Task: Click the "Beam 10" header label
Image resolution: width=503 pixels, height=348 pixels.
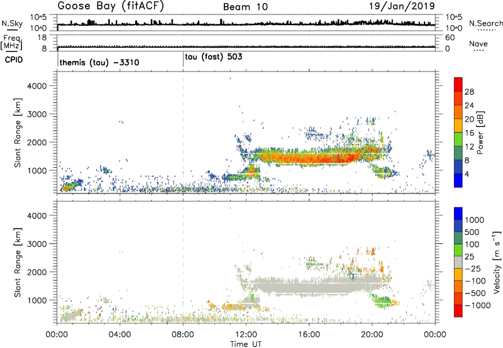Action: [x=245, y=7]
